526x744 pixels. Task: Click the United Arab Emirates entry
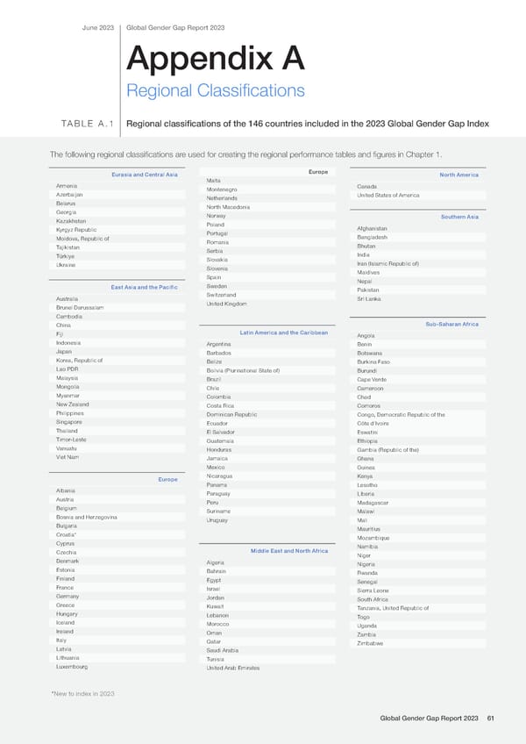pyautogui.click(x=233, y=669)
